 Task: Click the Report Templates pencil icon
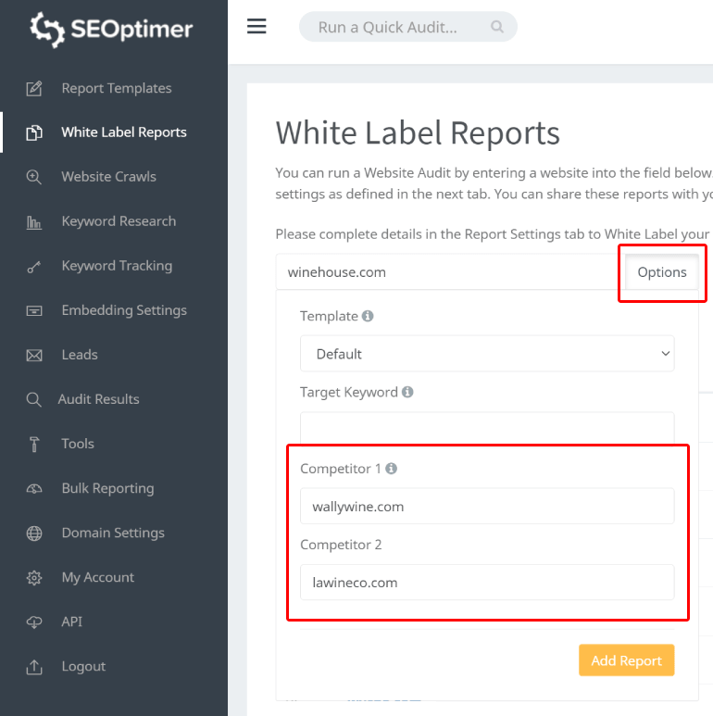pos(34,88)
